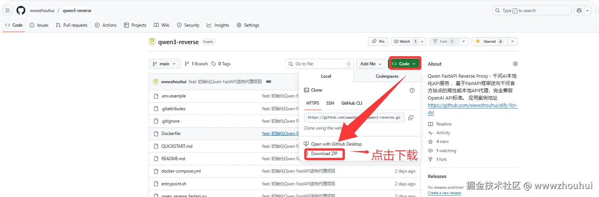This screenshot has width=599, height=197.
Task: Open the Activity link
Action: 439,133
